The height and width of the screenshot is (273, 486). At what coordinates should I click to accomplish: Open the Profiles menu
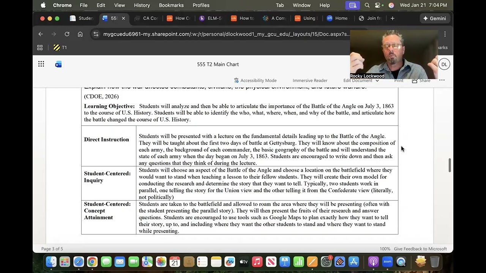[201, 5]
